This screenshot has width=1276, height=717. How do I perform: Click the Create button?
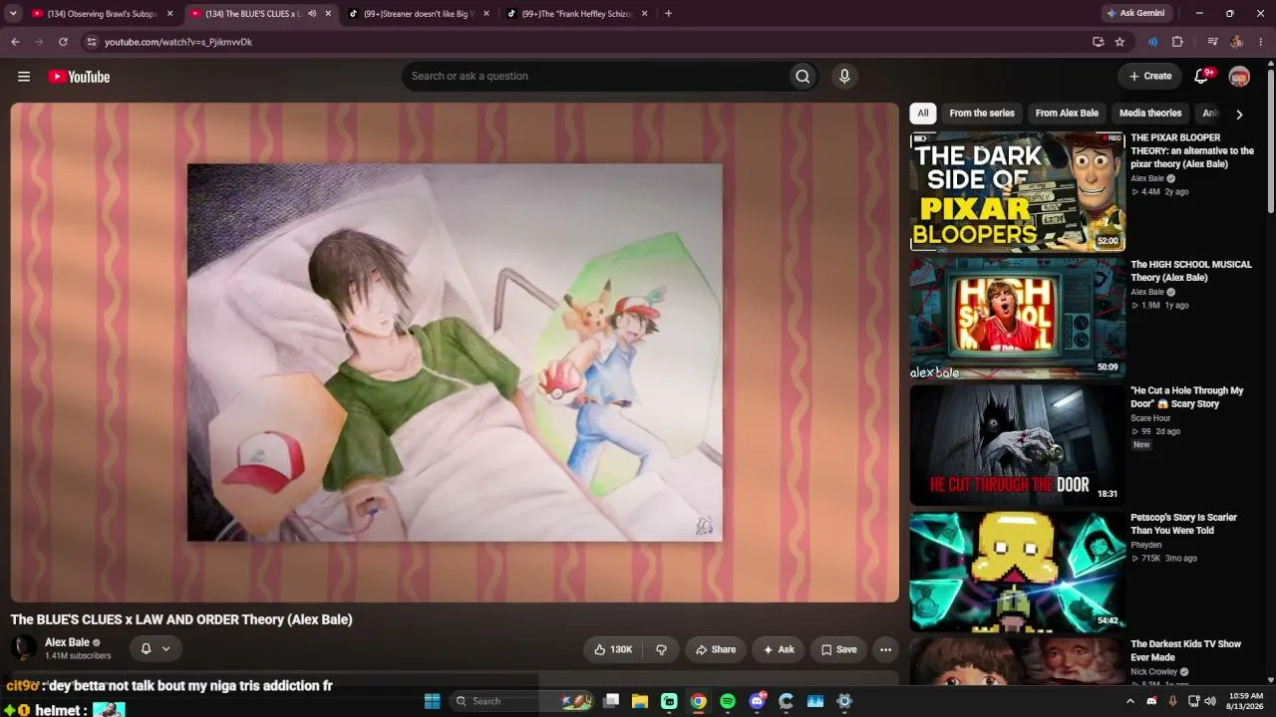(1149, 77)
